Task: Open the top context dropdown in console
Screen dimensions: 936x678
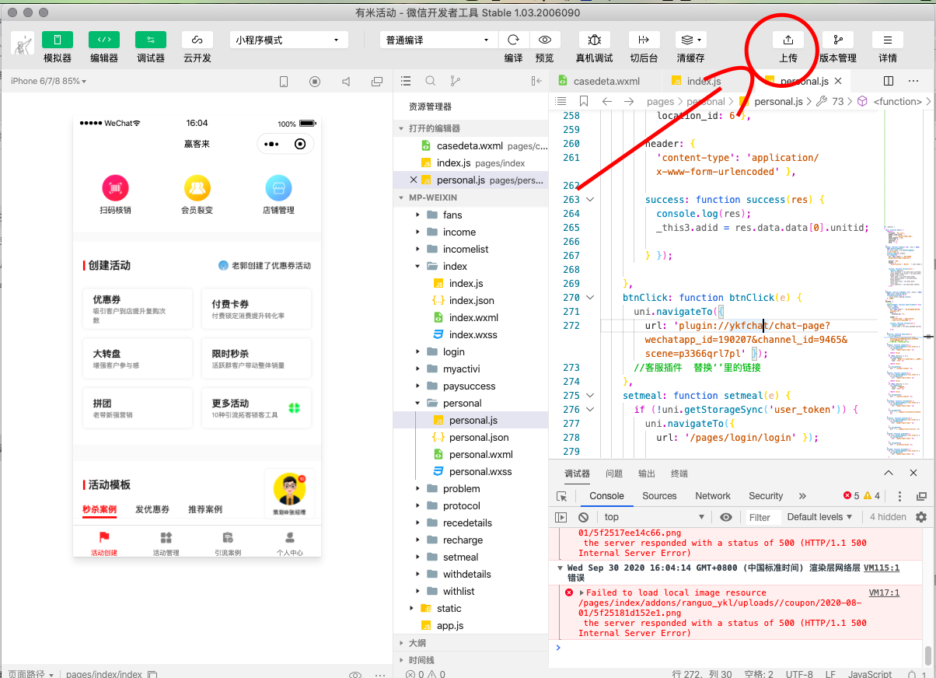Action: coord(655,517)
